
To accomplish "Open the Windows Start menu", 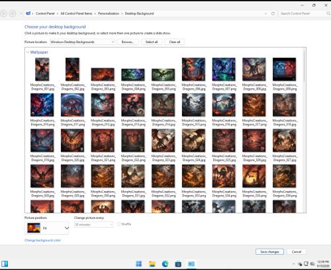I will tap(139, 263).
